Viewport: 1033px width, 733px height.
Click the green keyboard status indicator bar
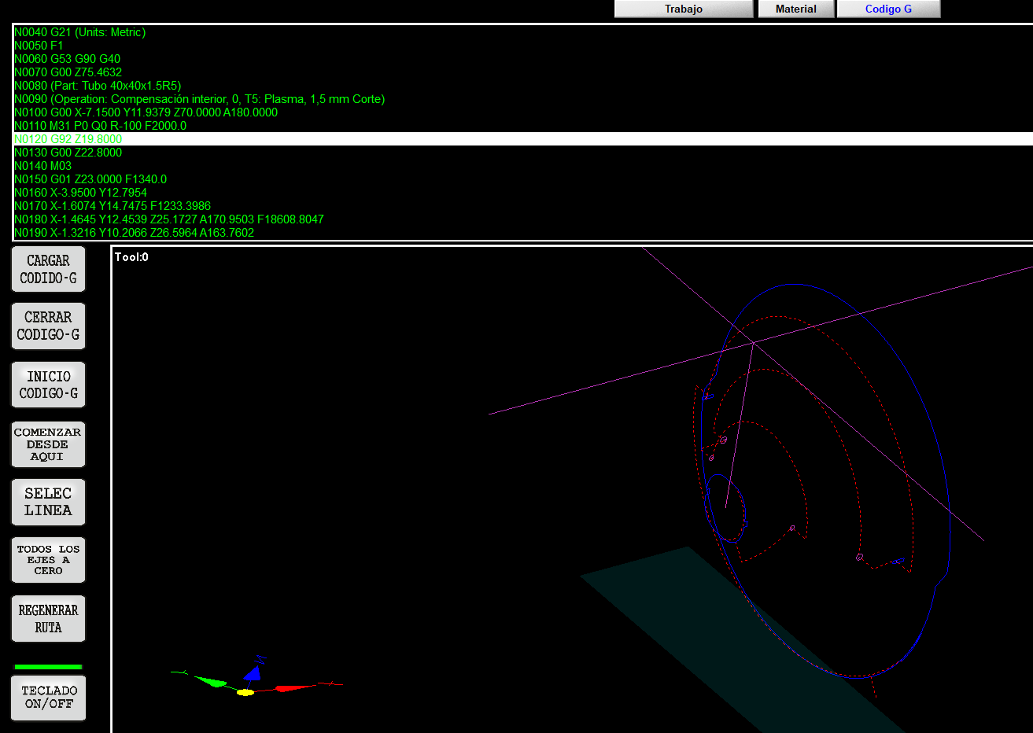[x=48, y=667]
